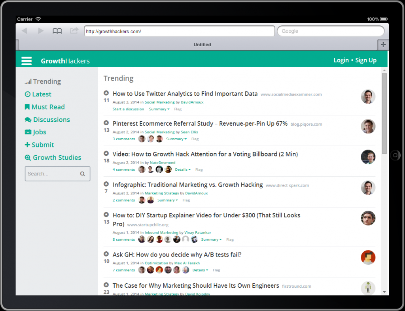Go to Latest in the sidebar
The height and width of the screenshot is (311, 405).
click(38, 94)
